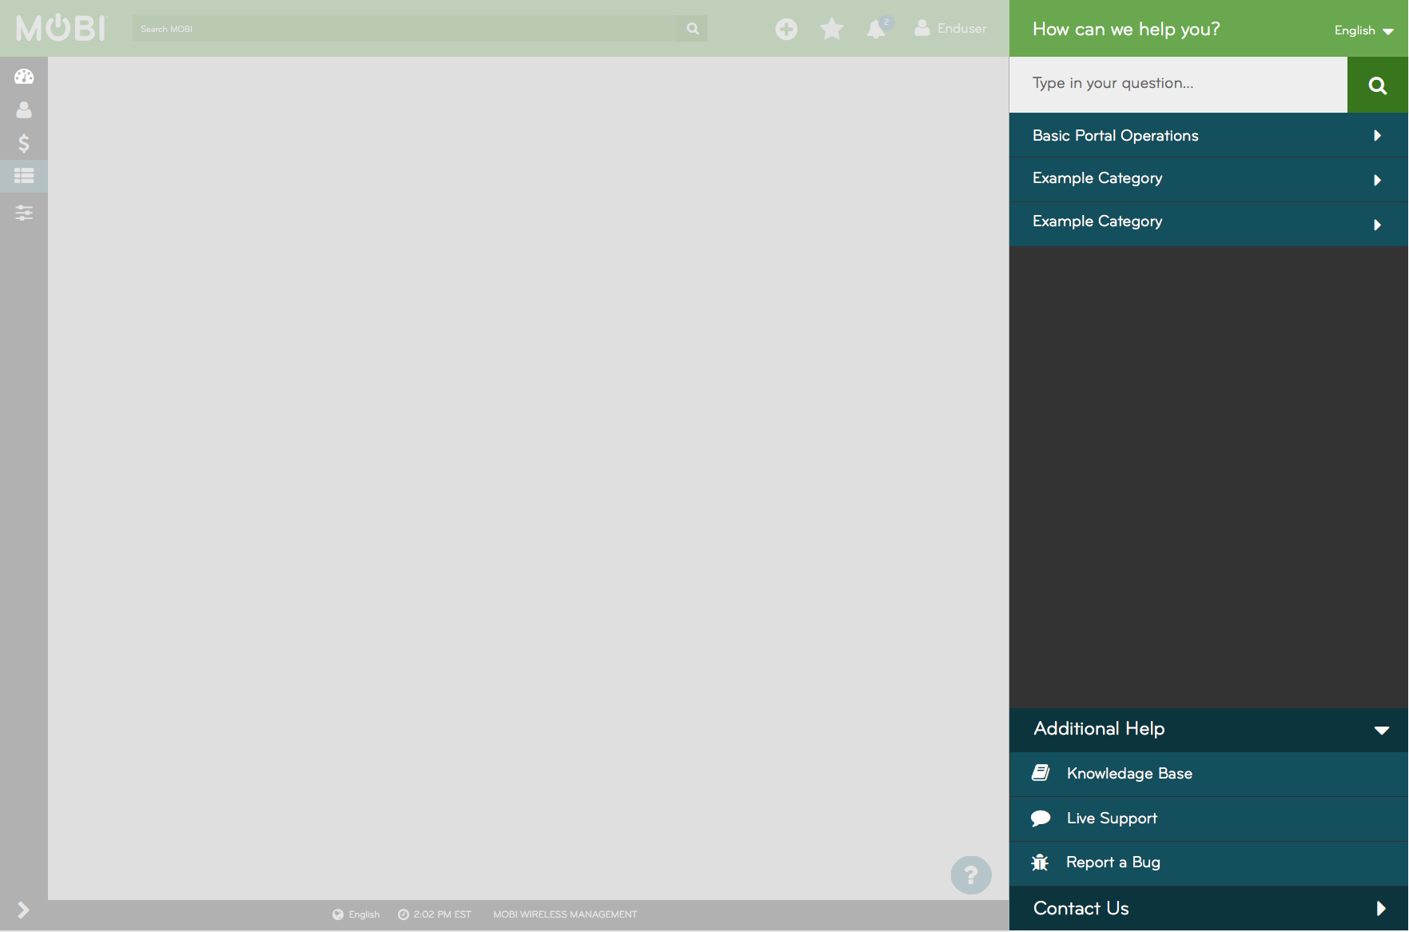Start Live Support chat

[1208, 818]
